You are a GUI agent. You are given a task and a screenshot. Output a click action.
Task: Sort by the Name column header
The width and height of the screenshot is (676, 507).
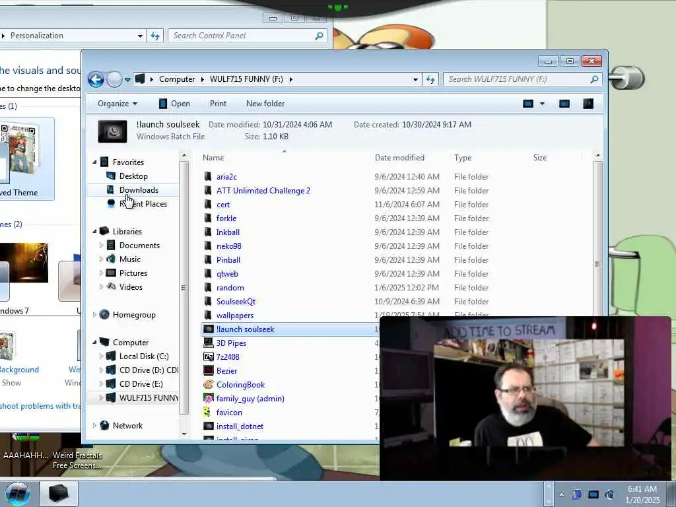tap(213, 158)
